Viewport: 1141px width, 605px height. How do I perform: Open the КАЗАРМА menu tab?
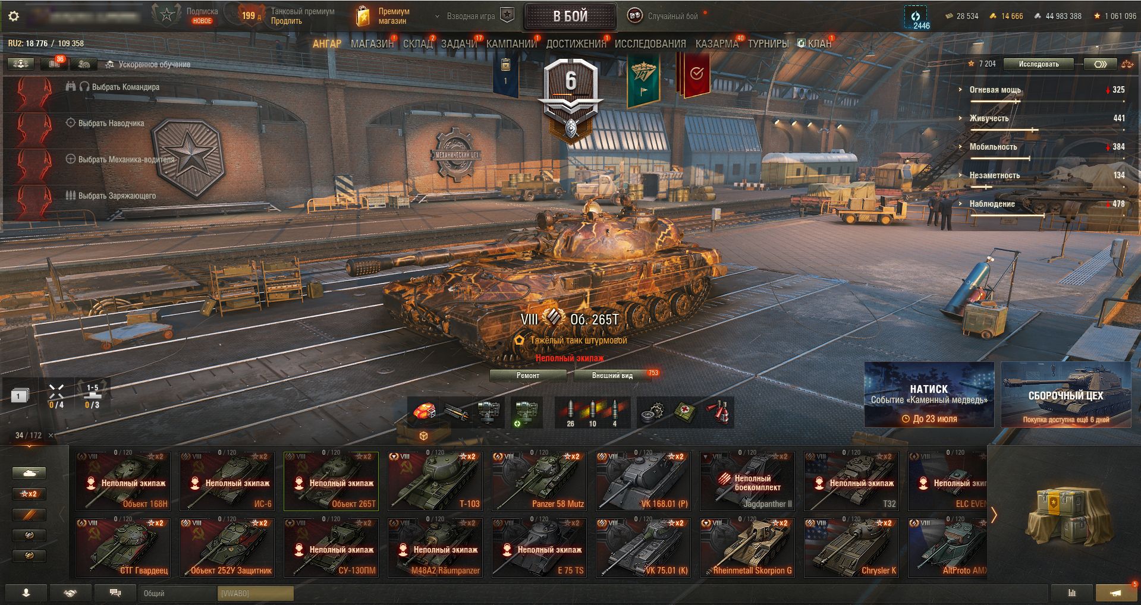click(716, 43)
